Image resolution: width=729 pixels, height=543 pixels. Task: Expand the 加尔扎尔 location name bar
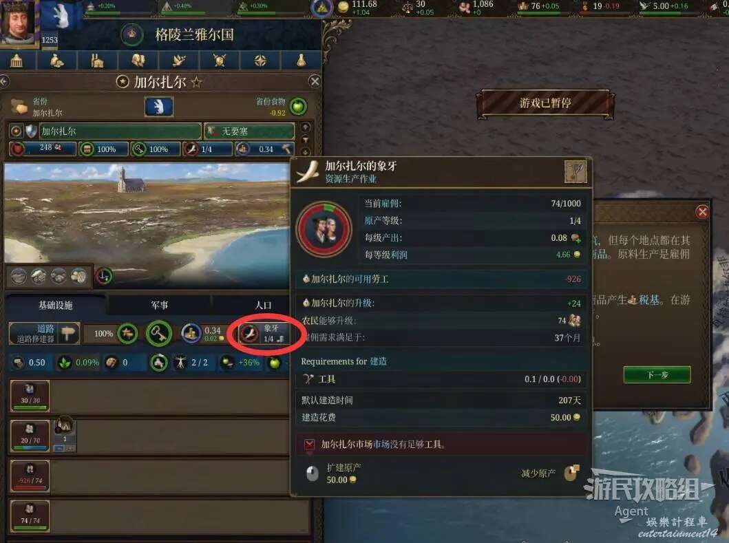[120, 131]
